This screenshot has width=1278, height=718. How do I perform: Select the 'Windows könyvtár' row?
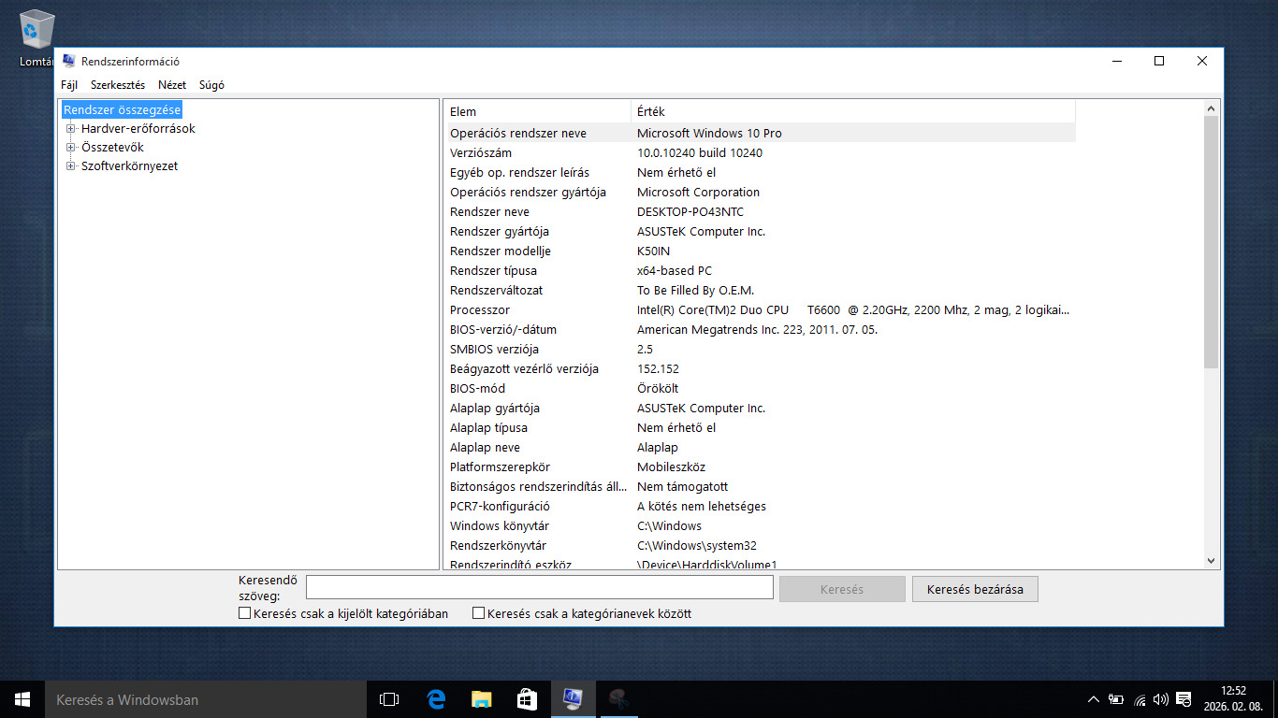[x=761, y=525]
